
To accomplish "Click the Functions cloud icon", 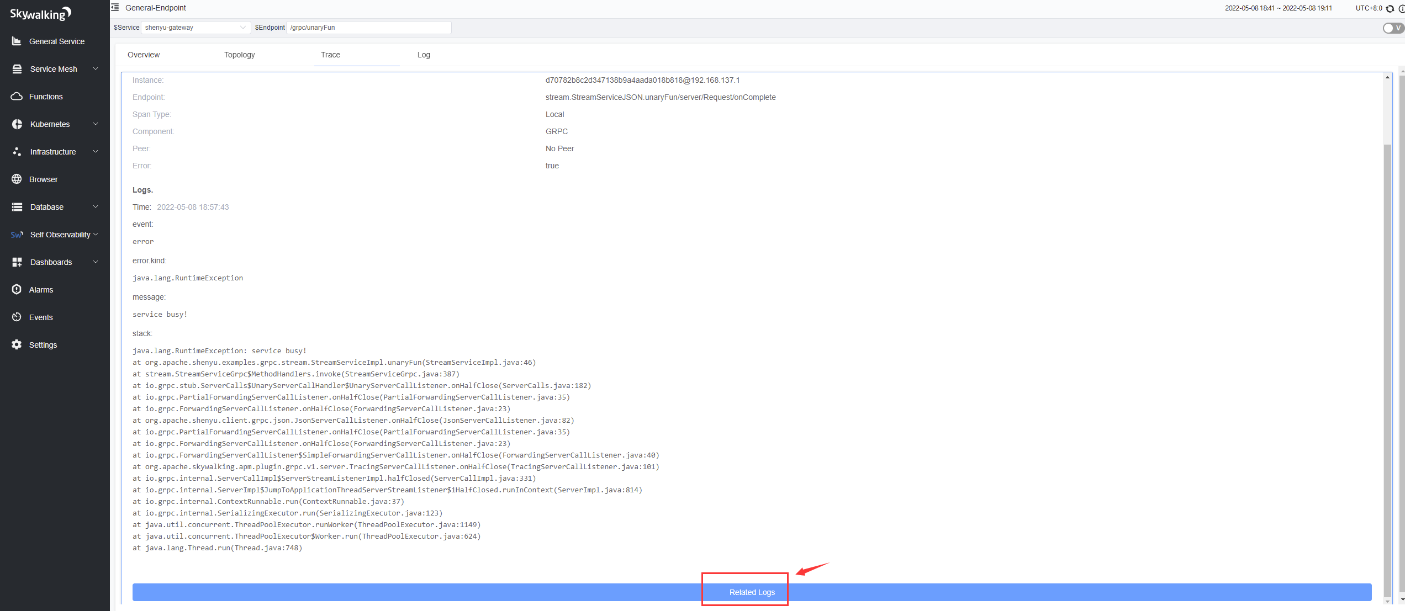I will pyautogui.click(x=17, y=97).
